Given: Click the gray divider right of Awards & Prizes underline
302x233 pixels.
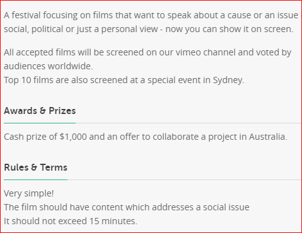Looking at the screenshot, I should (189, 123).
